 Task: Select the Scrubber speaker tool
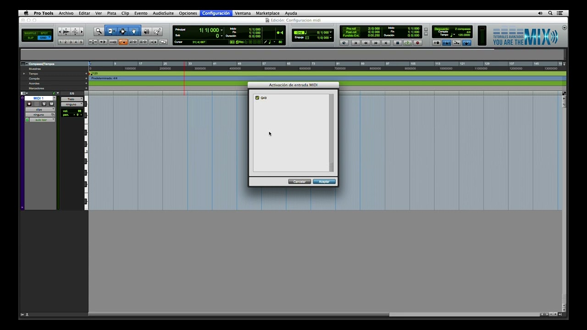point(147,32)
